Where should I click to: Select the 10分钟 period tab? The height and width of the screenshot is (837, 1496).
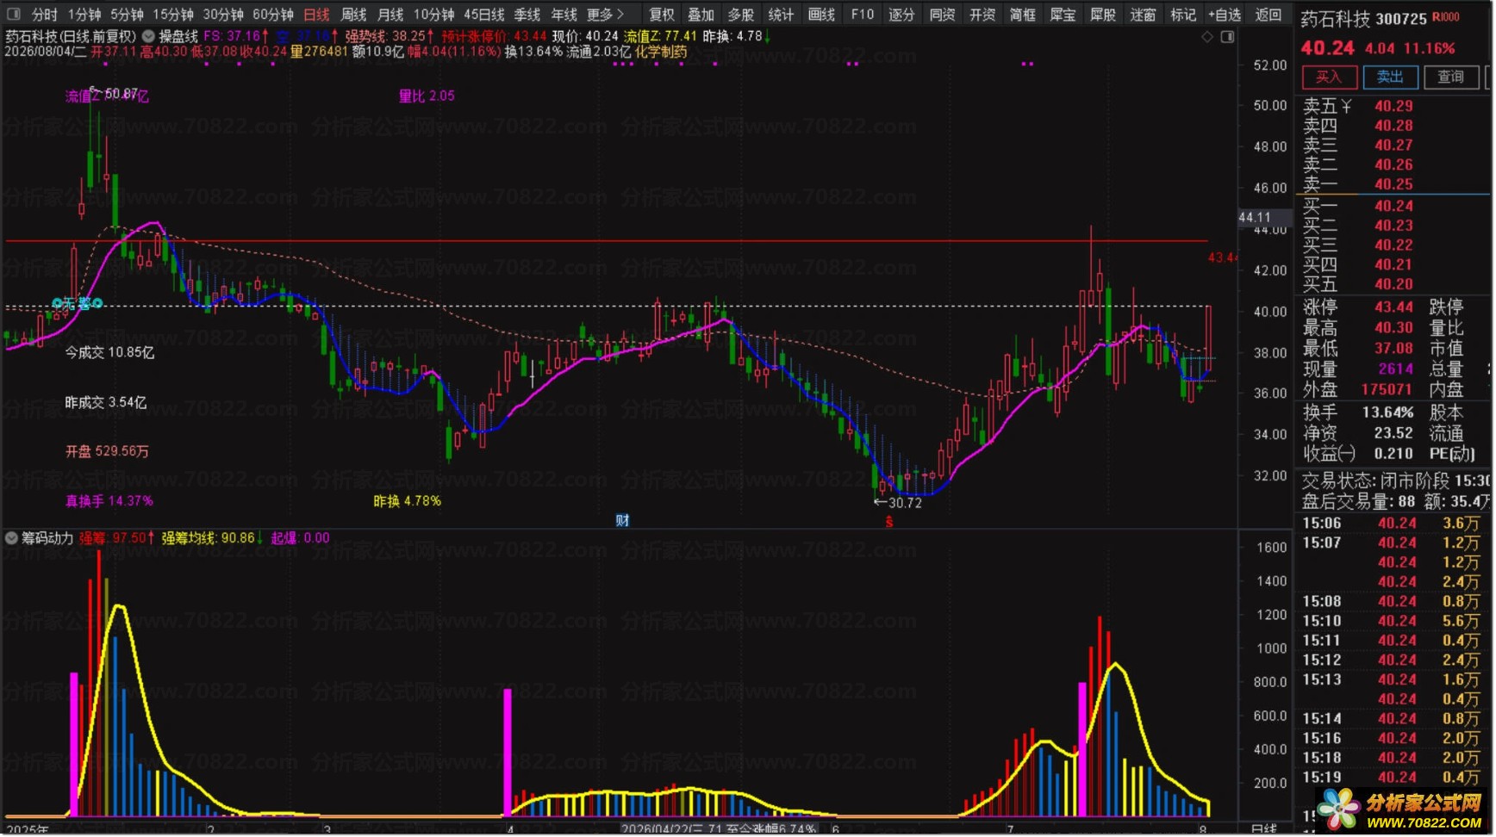[x=433, y=15]
